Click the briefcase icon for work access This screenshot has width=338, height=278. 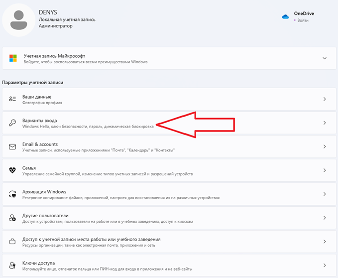pyautogui.click(x=13, y=242)
